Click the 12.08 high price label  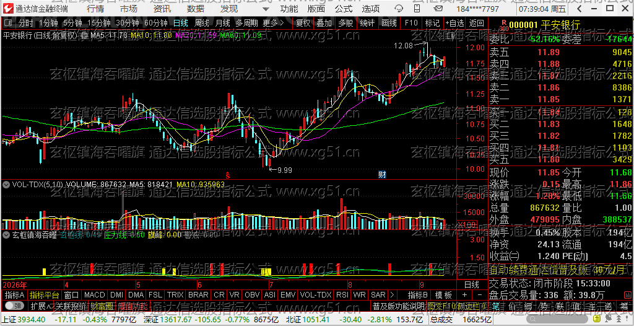click(402, 46)
